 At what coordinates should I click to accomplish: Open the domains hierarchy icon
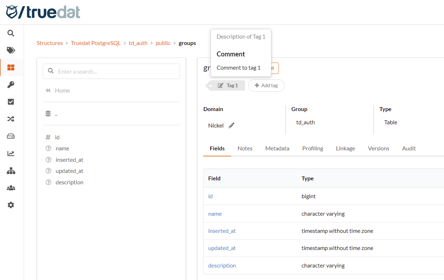(11, 170)
